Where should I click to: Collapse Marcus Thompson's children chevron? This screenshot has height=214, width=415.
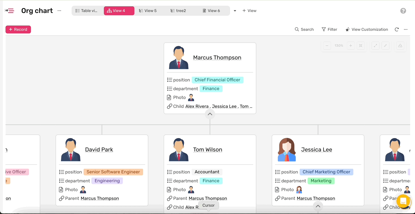[x=210, y=114]
